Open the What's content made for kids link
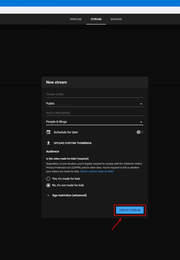The image size is (180, 260). (x=97, y=171)
